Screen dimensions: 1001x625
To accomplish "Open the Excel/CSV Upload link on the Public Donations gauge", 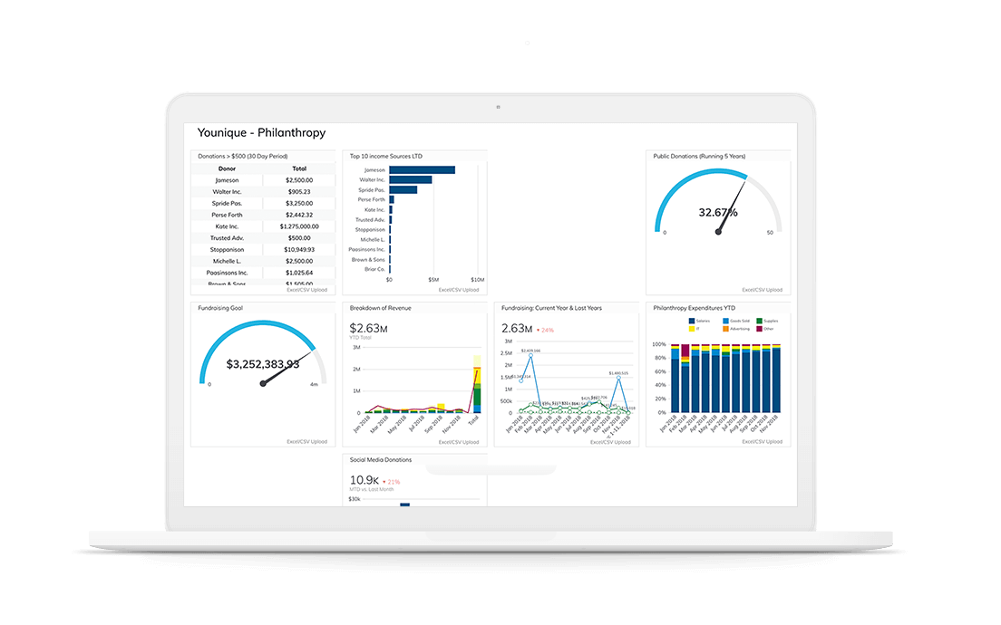I will click(x=764, y=290).
